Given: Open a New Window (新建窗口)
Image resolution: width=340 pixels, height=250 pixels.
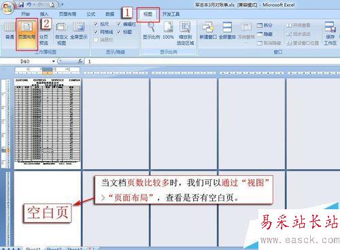Looking at the screenshot, I should pos(208,31).
